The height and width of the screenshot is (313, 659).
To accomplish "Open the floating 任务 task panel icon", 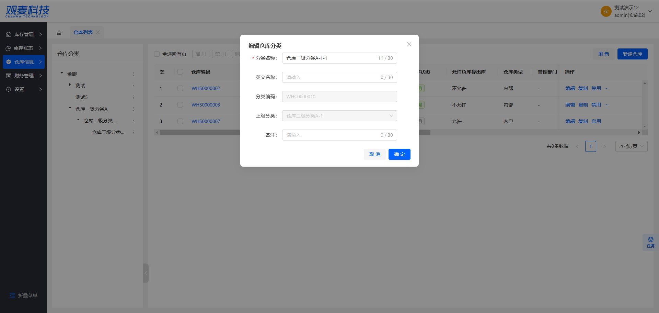I will 650,242.
